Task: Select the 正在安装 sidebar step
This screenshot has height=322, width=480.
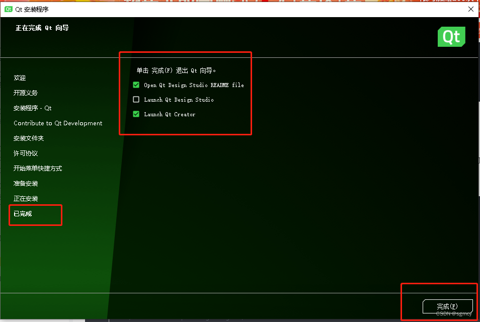Action: 26,199
